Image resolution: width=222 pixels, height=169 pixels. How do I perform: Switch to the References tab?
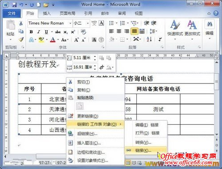tap(88, 13)
